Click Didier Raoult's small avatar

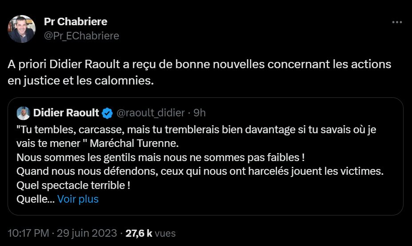tap(24, 113)
